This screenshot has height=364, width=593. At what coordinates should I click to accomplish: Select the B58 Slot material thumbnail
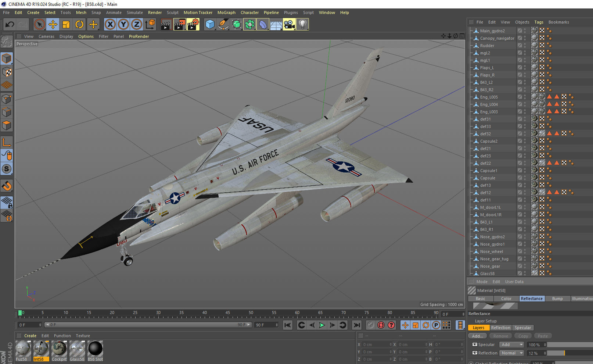95,351
